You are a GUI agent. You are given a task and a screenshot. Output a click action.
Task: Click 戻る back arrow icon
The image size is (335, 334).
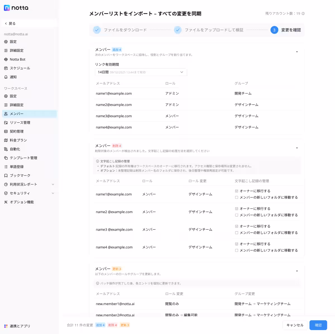[x=6, y=23]
